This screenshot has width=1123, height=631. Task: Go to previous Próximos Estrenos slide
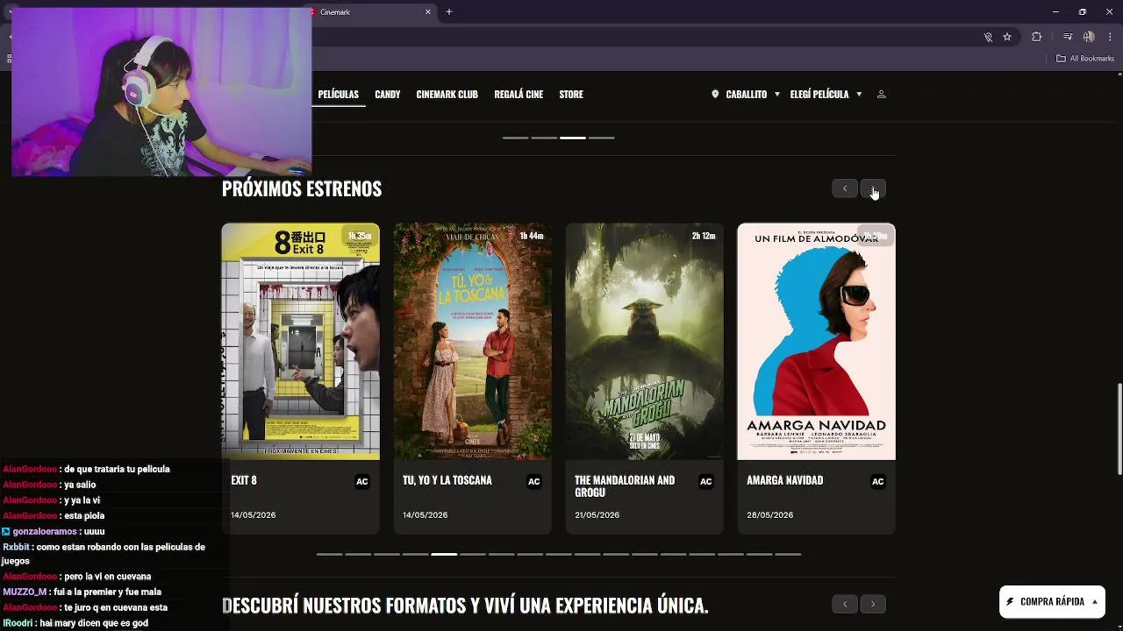coord(845,188)
